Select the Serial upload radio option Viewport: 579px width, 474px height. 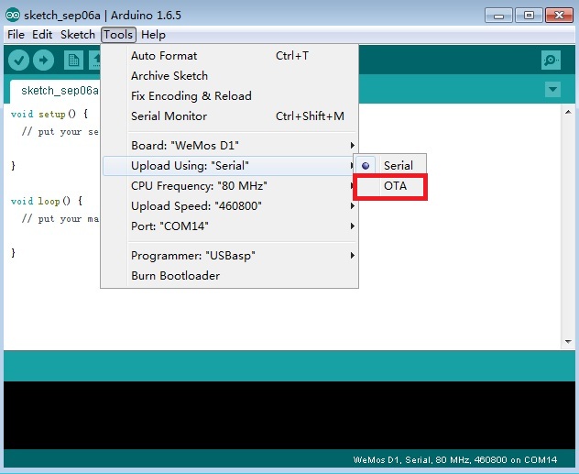pyautogui.click(x=398, y=166)
